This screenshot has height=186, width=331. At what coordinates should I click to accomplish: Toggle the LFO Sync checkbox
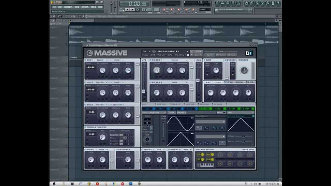point(151,129)
